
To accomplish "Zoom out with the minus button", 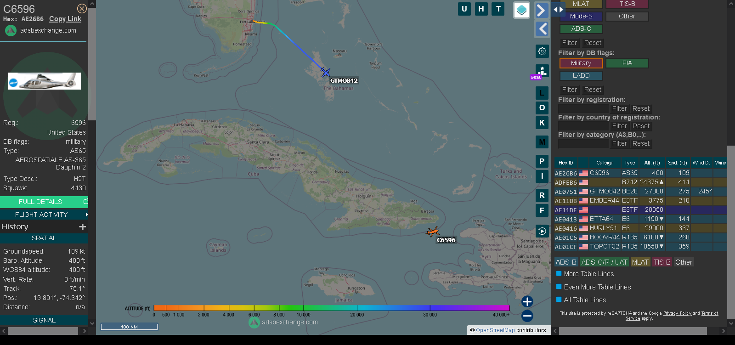I will click(527, 316).
